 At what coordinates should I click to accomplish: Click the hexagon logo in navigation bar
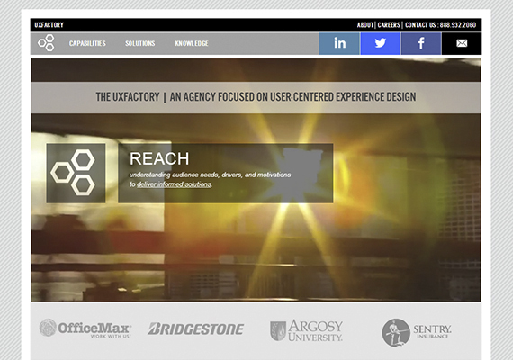click(x=46, y=43)
